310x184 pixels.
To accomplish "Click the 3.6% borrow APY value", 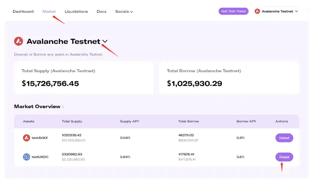I will click(x=241, y=157).
